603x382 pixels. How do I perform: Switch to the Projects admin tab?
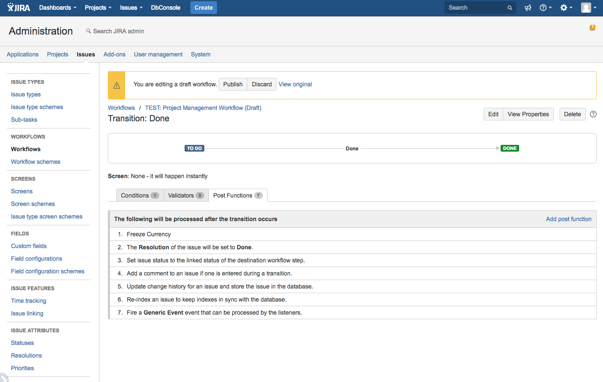point(58,54)
